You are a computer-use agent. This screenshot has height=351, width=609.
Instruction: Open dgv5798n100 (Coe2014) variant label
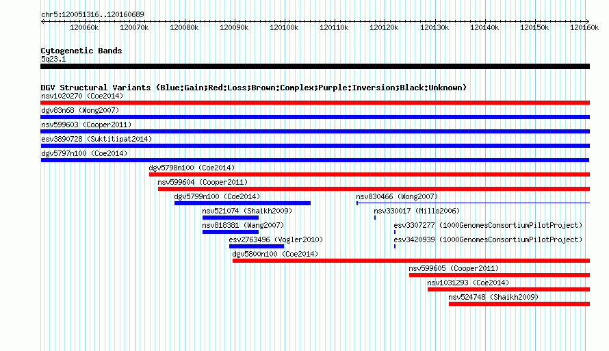[x=192, y=168]
